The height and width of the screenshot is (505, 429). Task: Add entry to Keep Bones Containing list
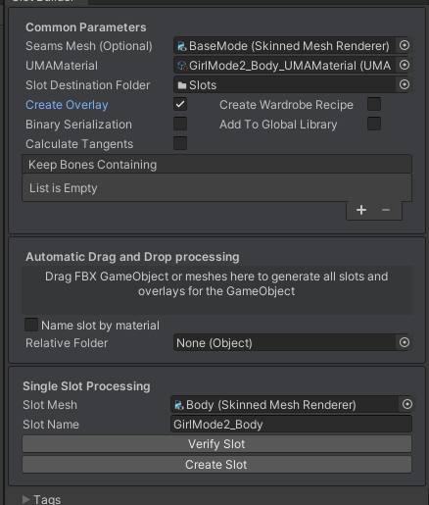pos(361,210)
